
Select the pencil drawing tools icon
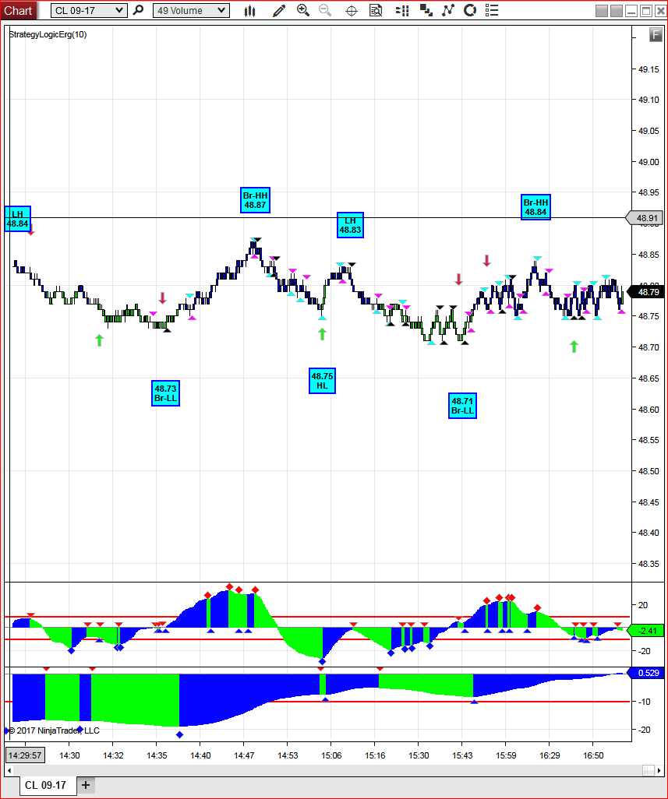click(279, 10)
